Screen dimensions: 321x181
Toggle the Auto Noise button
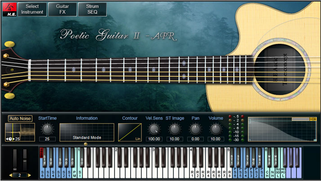[x=20, y=119]
